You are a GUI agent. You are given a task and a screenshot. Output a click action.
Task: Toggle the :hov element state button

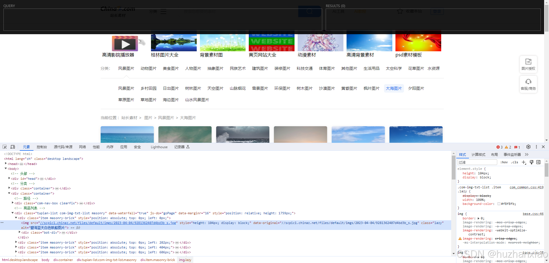point(504,162)
